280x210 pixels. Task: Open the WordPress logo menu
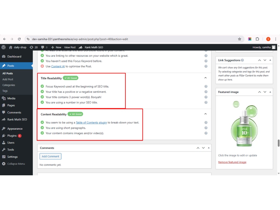4,47
